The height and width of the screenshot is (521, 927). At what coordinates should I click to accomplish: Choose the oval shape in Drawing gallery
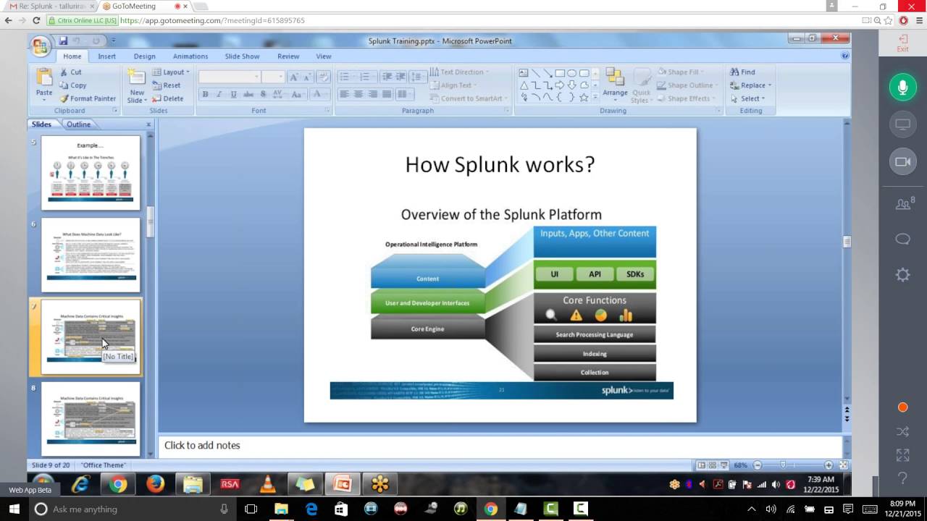571,73
